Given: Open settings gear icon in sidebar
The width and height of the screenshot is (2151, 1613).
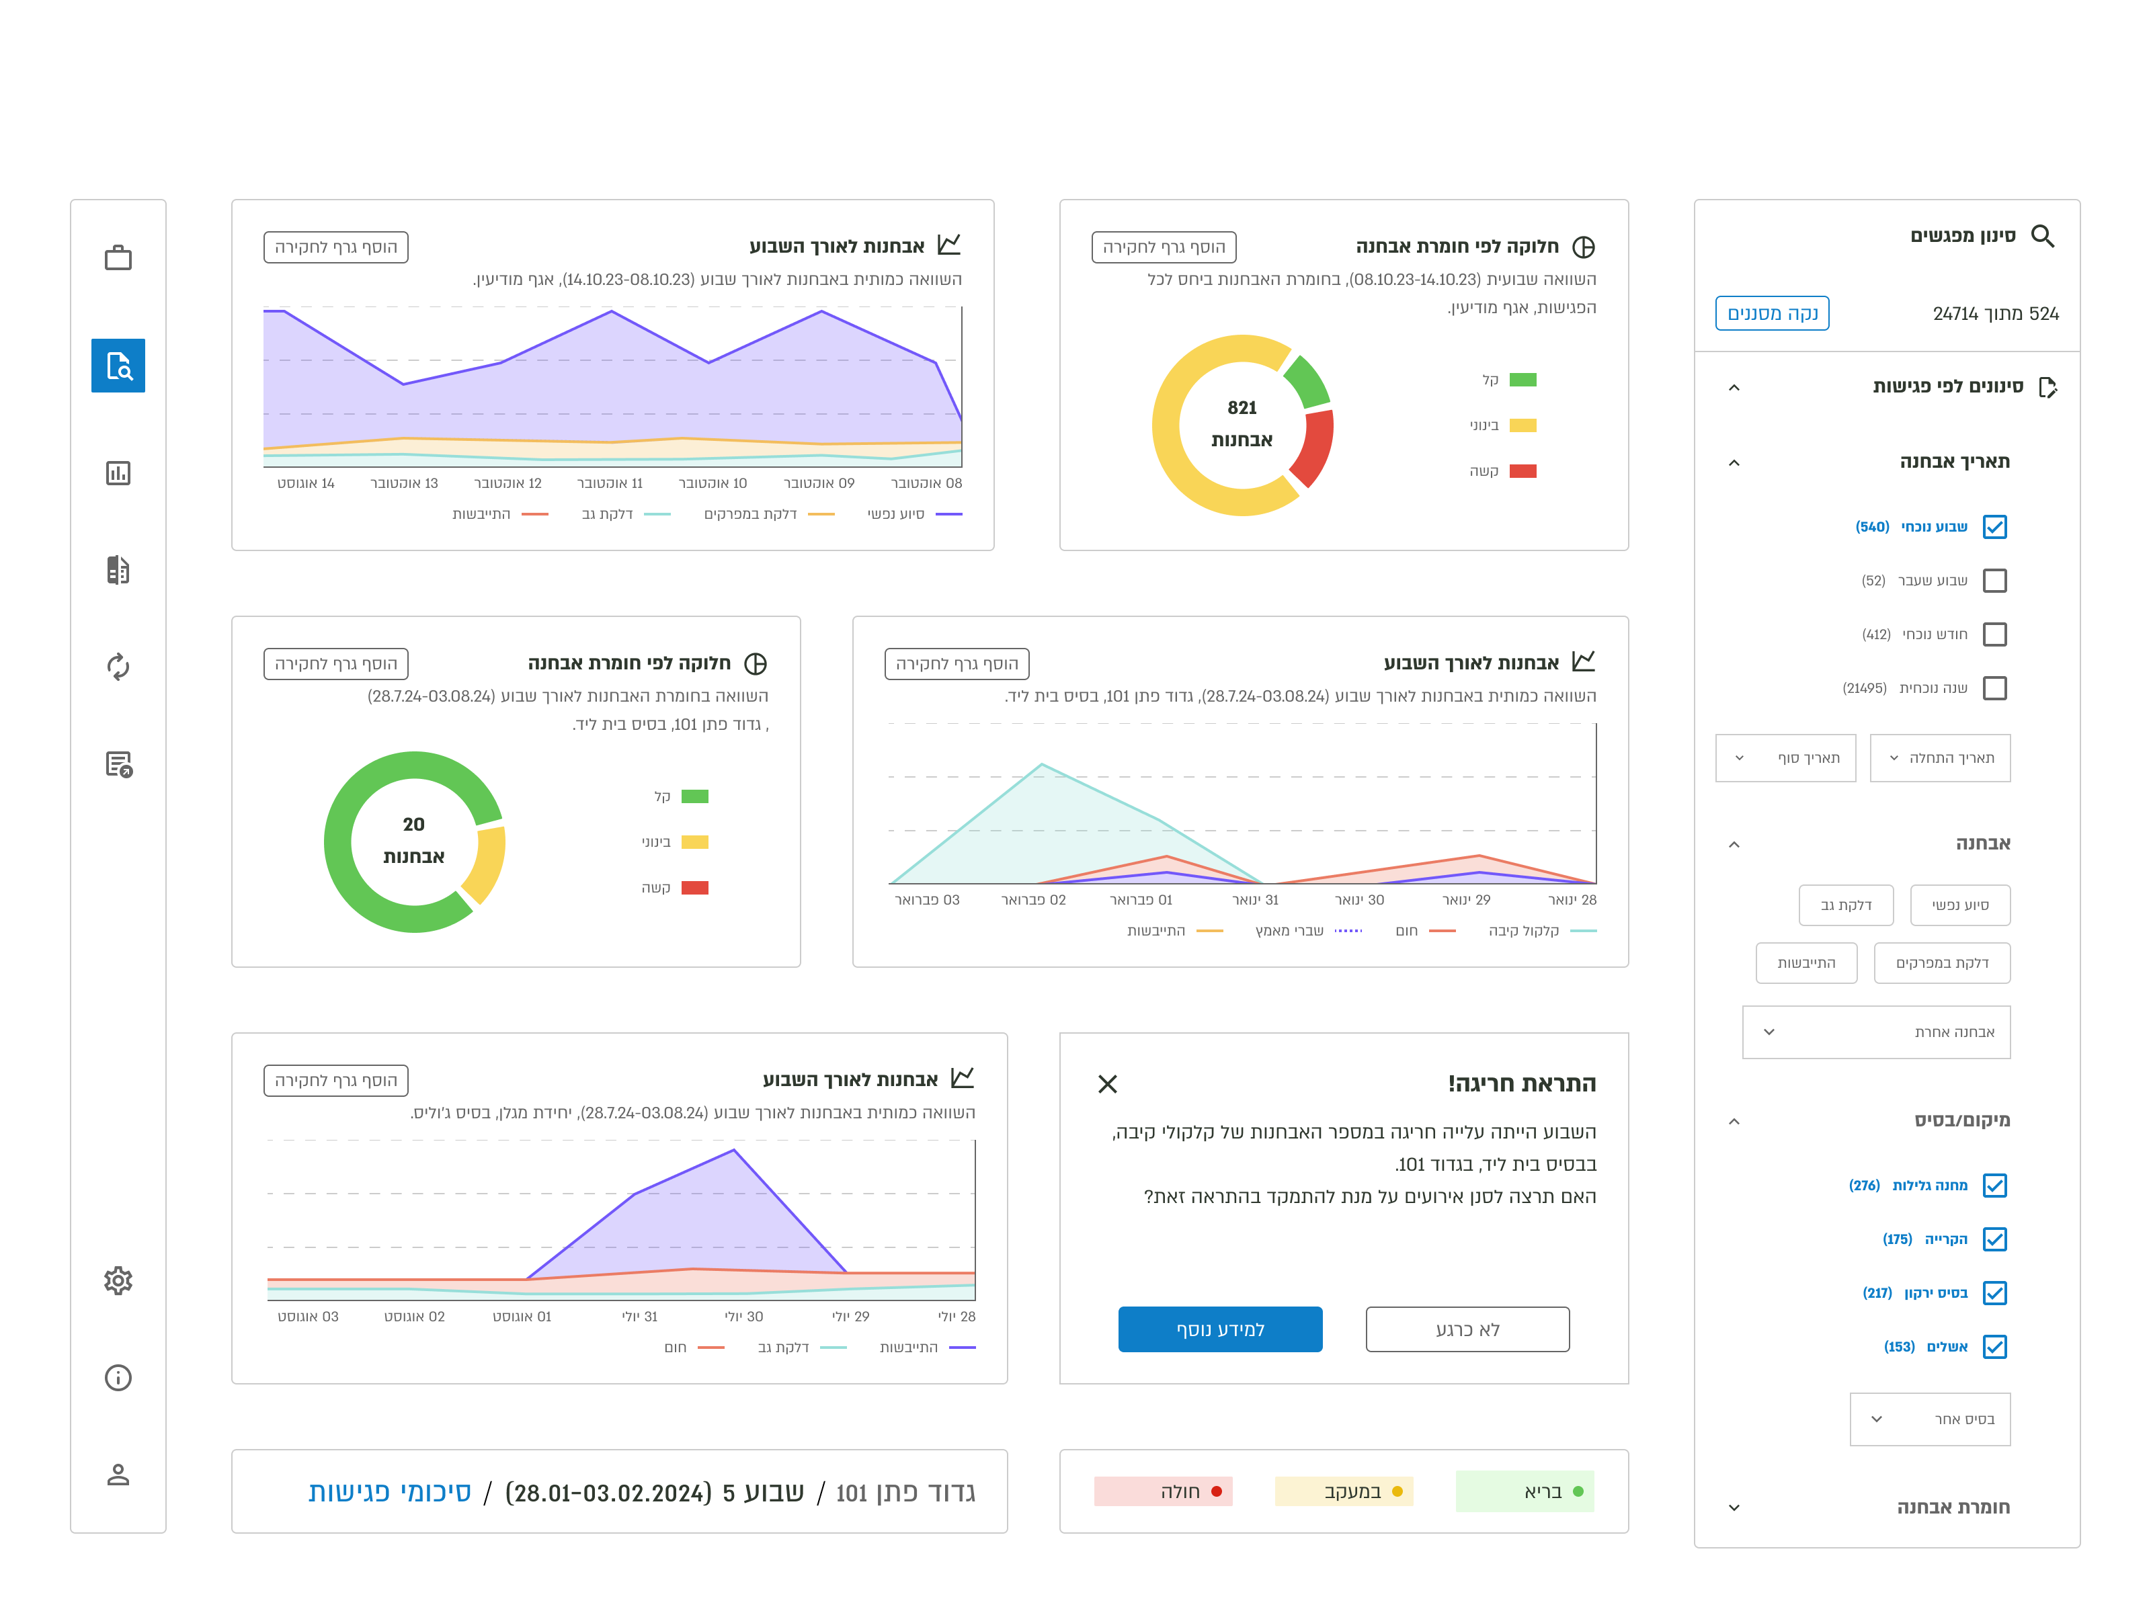Looking at the screenshot, I should click(118, 1280).
